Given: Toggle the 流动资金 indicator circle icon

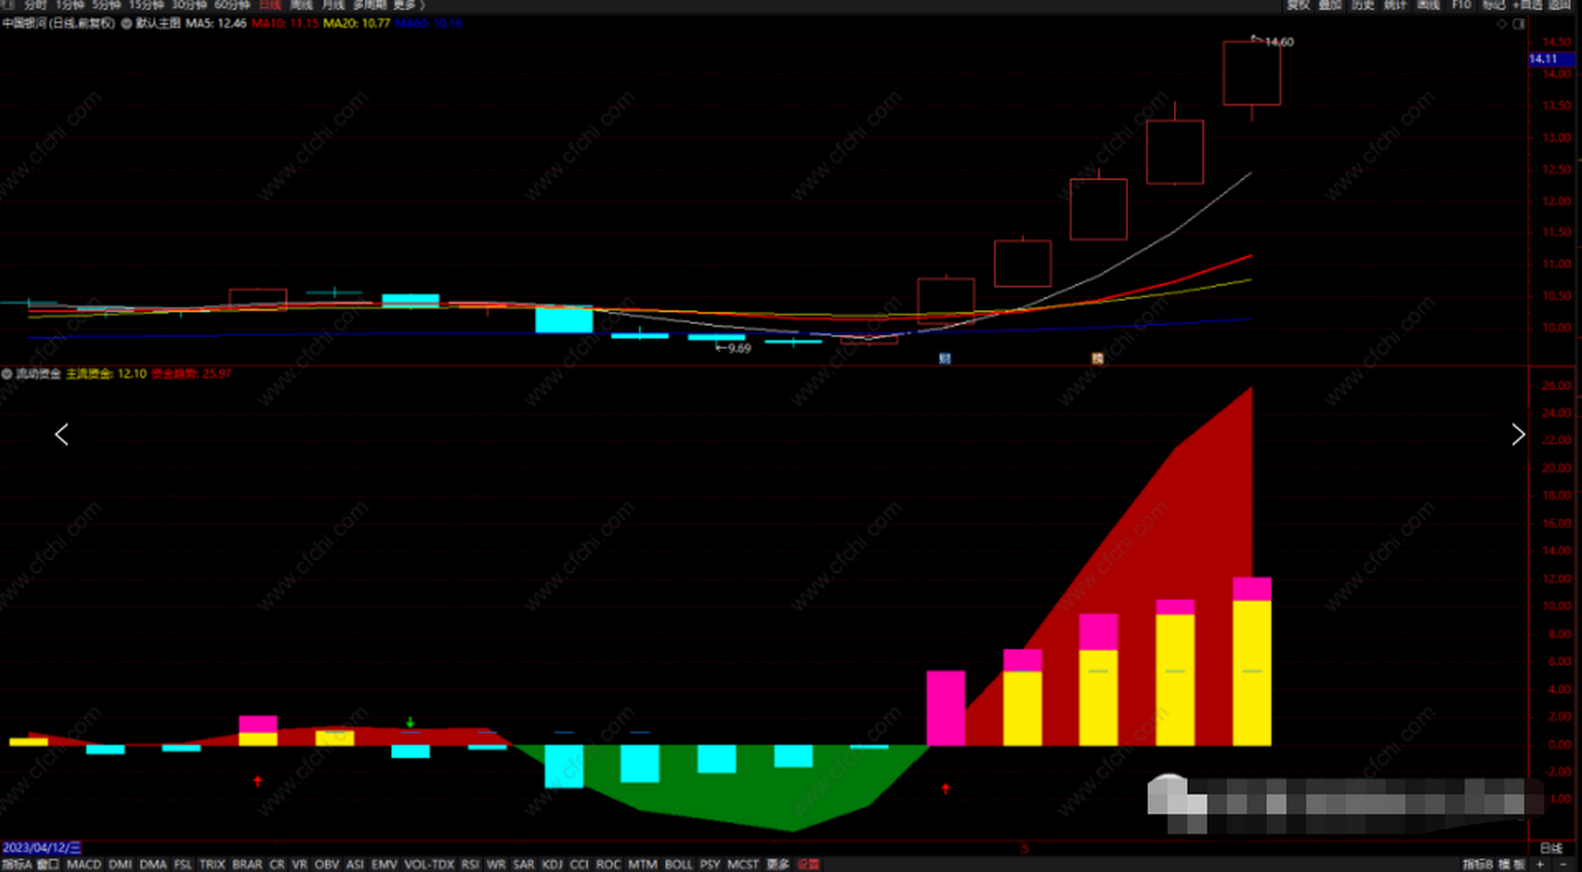Looking at the screenshot, I should [7, 373].
